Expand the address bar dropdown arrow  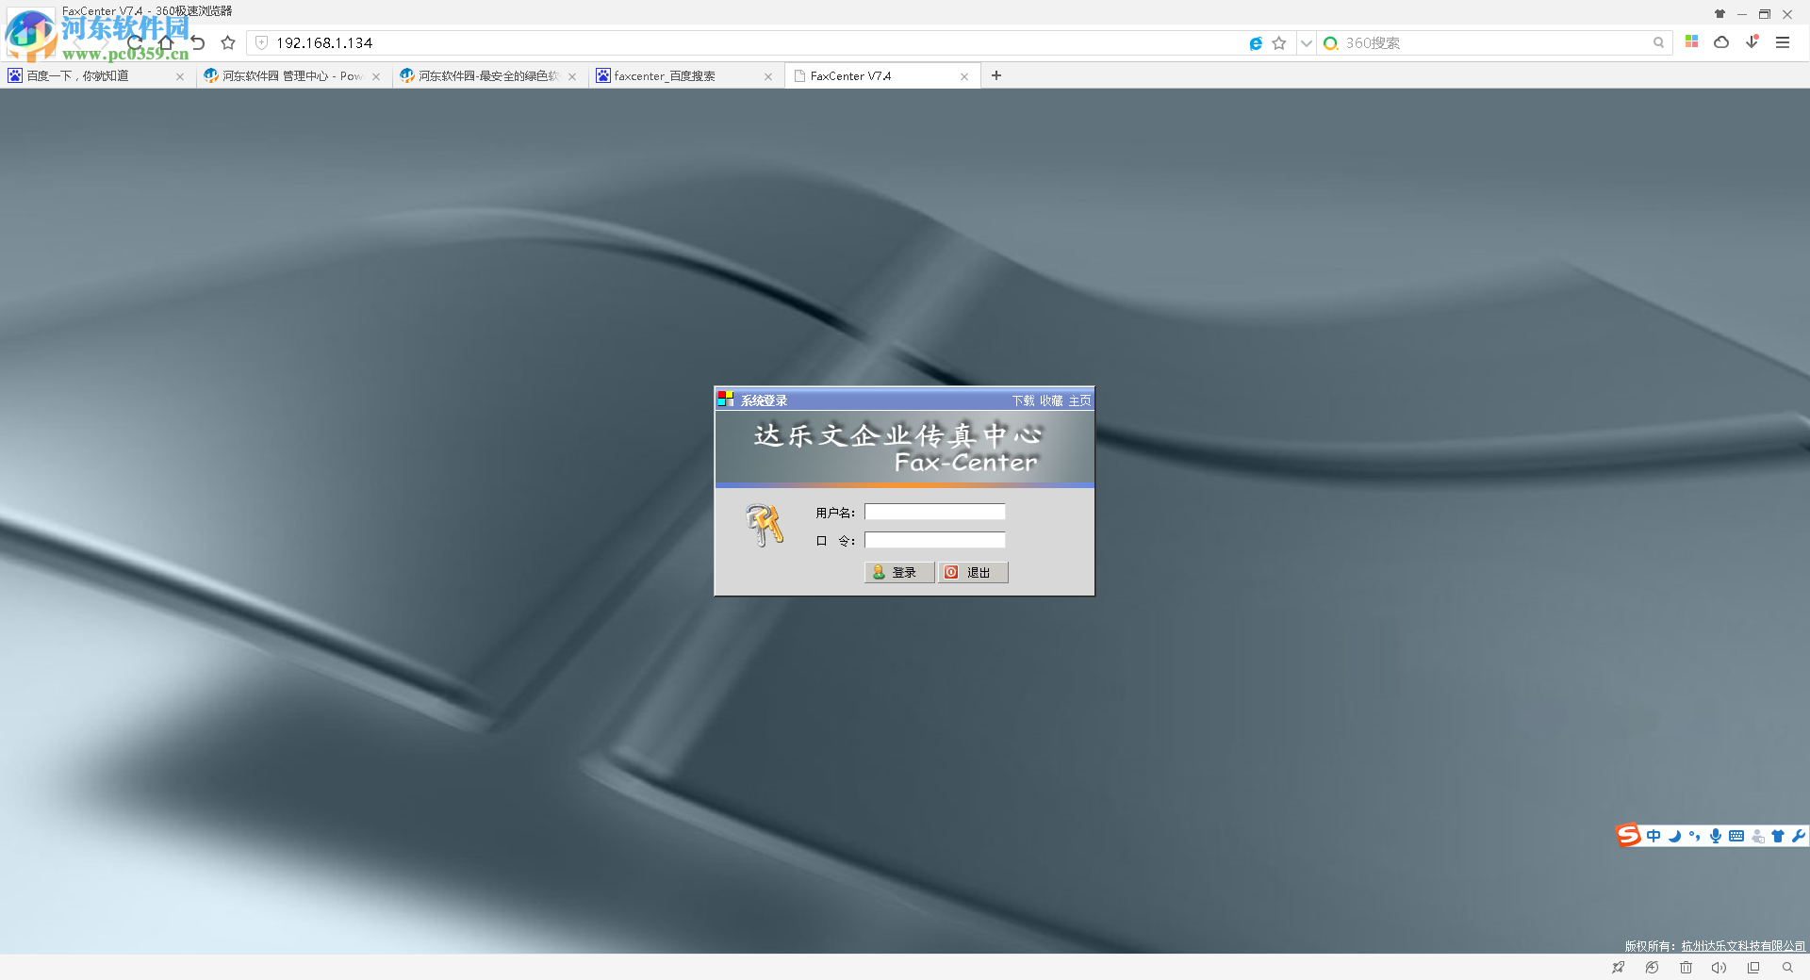1306,43
